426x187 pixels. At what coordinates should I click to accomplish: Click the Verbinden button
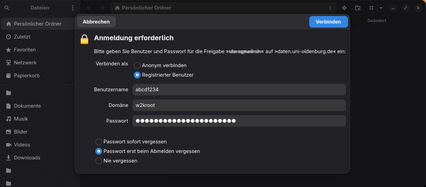coord(328,22)
